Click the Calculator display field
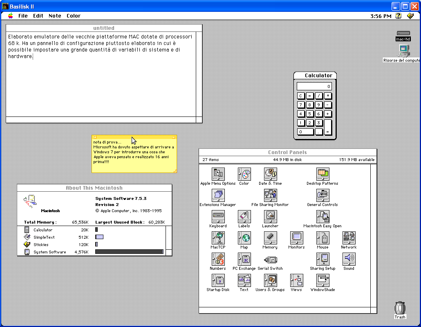This screenshot has height=327, width=421. (314, 86)
